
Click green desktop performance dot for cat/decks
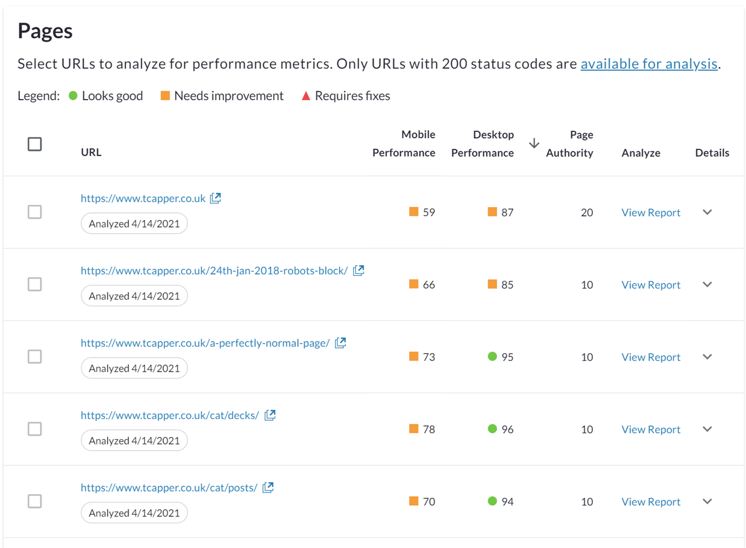click(492, 429)
